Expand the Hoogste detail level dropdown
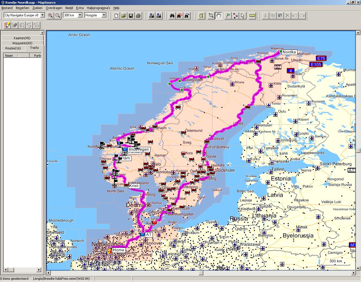This screenshot has height=282, width=361. coord(104,15)
